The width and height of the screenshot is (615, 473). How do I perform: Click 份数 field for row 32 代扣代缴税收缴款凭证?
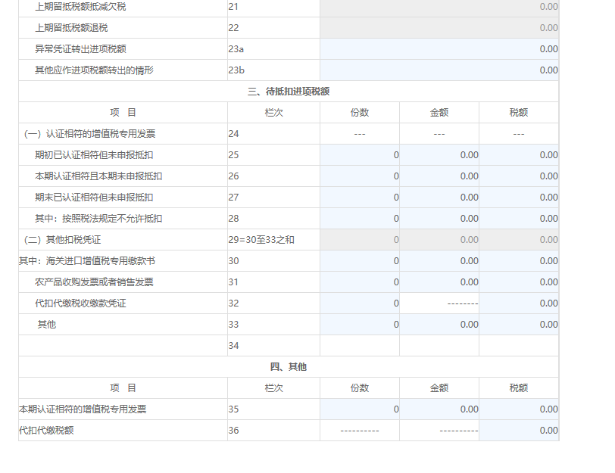360,303
